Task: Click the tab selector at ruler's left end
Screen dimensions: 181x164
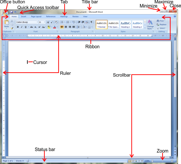Action: pyautogui.click(x=4, y=36)
